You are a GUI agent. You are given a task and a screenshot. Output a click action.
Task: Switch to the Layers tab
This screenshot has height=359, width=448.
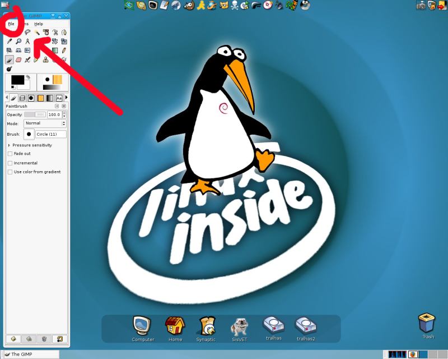(x=22, y=98)
